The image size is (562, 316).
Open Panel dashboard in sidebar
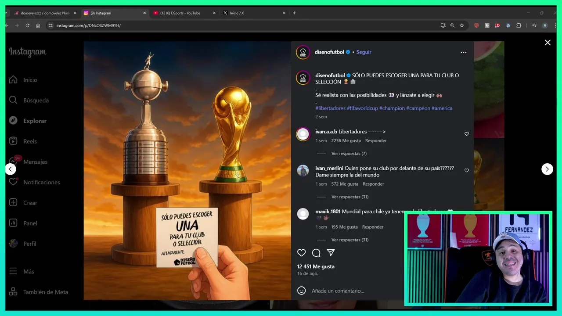tap(24, 223)
